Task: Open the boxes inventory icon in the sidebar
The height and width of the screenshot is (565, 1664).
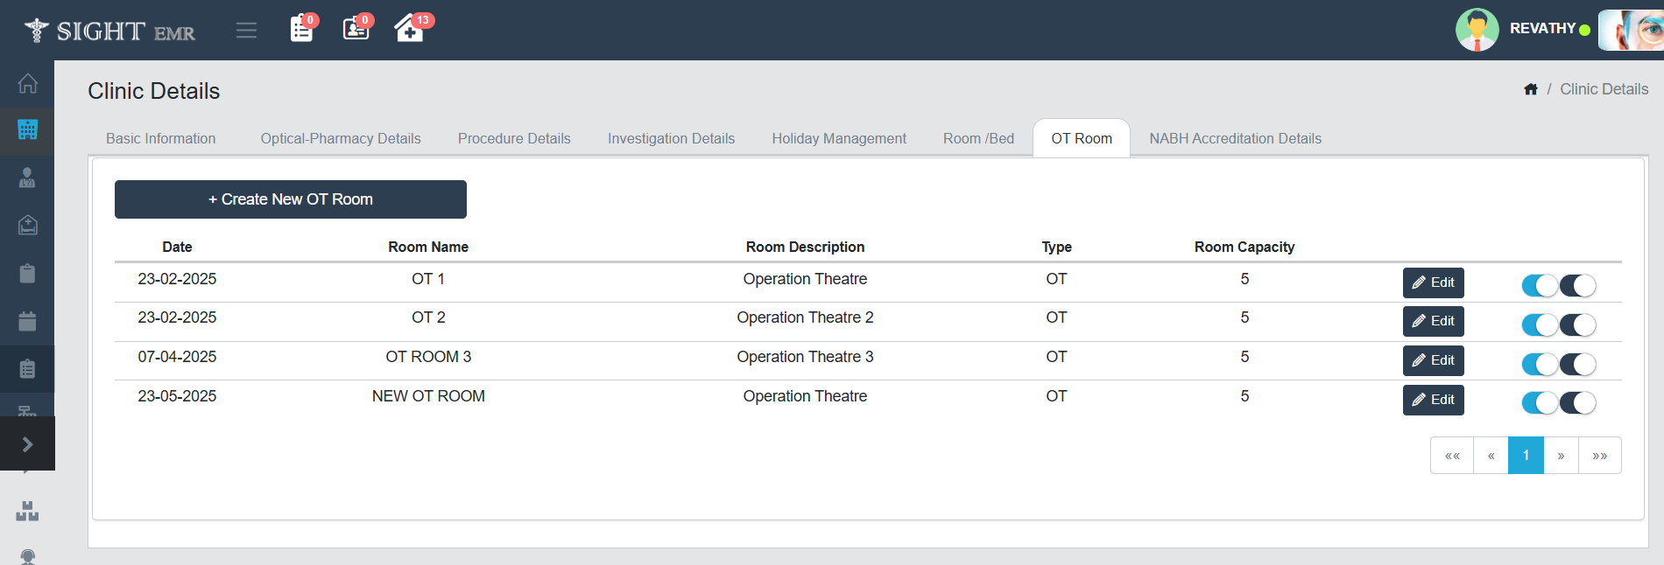Action: 27,512
